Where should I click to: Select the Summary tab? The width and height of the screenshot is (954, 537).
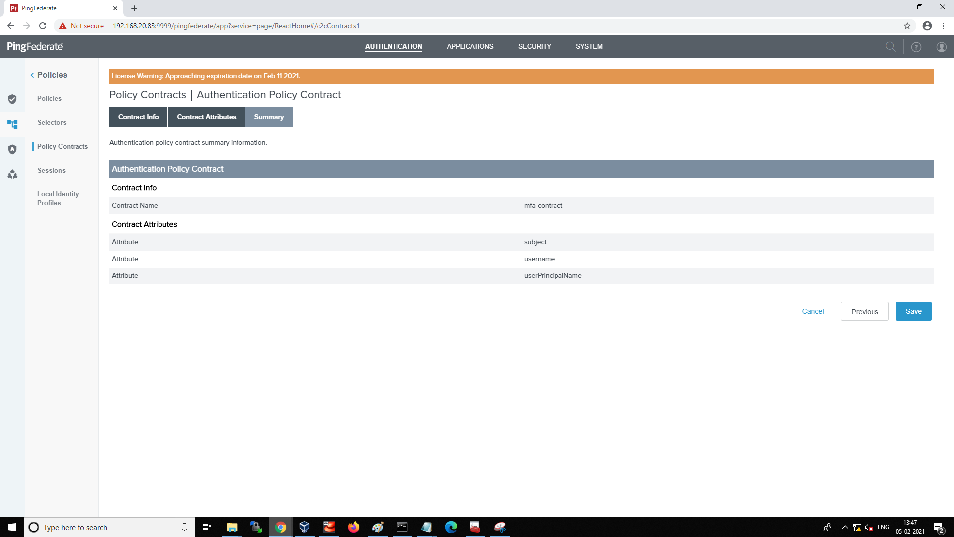click(269, 117)
